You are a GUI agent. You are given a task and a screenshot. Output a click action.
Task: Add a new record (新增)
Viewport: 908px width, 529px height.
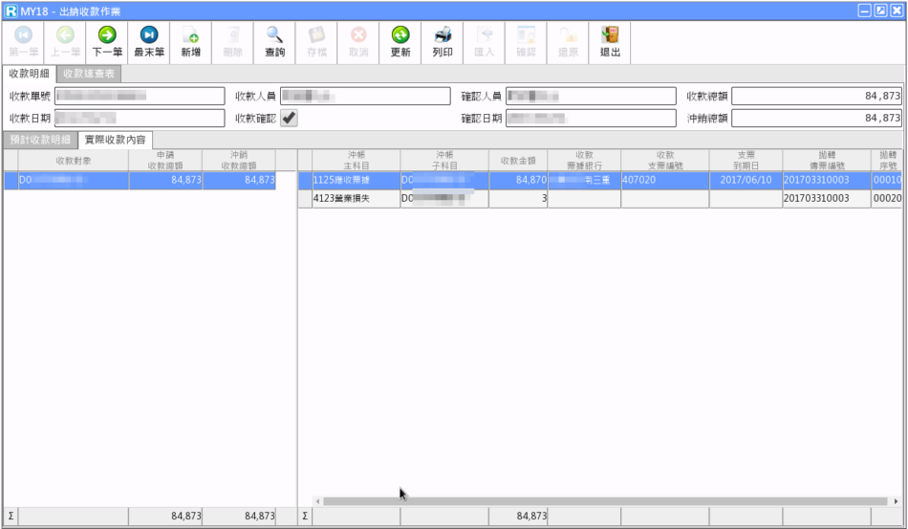click(190, 42)
